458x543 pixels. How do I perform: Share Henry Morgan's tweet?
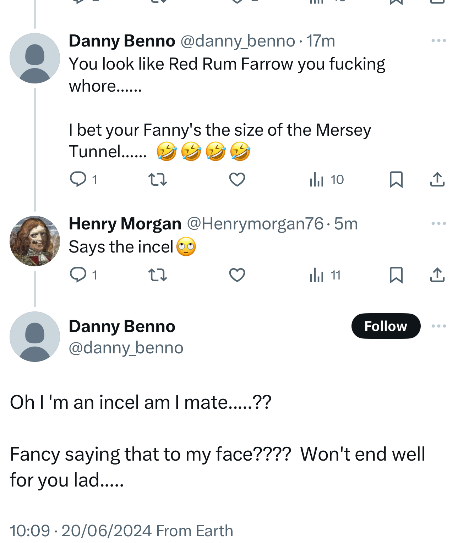(437, 275)
